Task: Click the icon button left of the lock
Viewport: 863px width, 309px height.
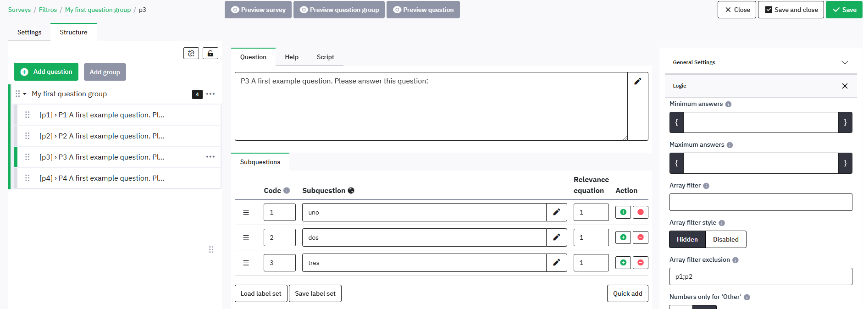Action: (x=191, y=54)
